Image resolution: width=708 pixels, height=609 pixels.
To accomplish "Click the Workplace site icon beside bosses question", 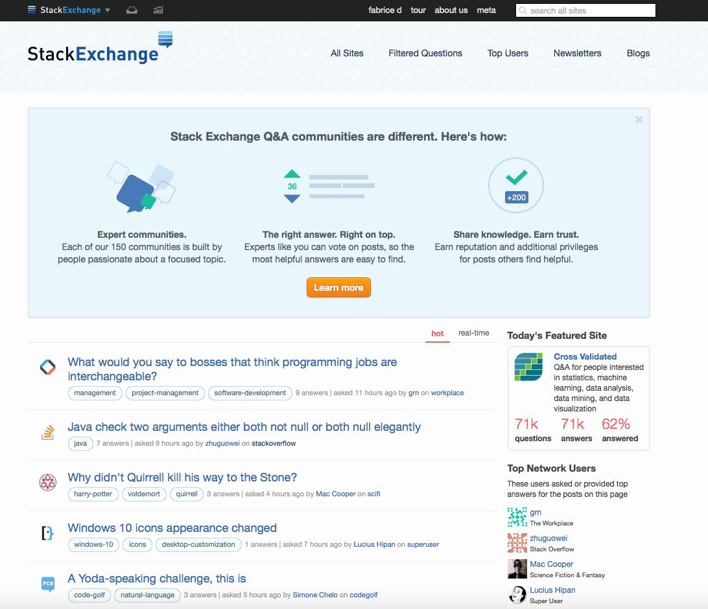I will [x=47, y=367].
